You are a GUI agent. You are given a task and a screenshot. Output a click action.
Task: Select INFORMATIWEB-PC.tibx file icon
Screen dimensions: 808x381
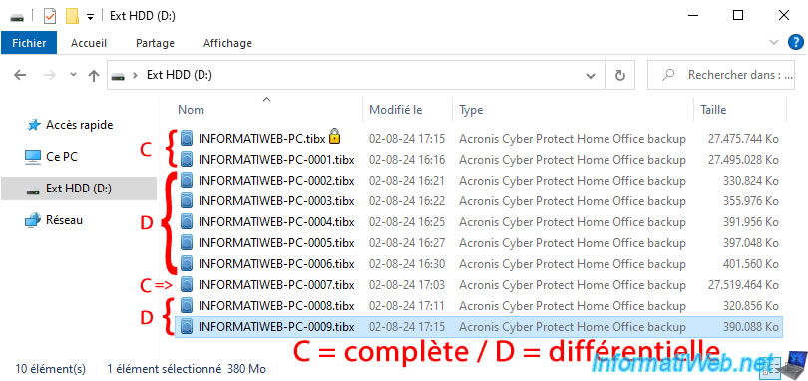coord(188,139)
